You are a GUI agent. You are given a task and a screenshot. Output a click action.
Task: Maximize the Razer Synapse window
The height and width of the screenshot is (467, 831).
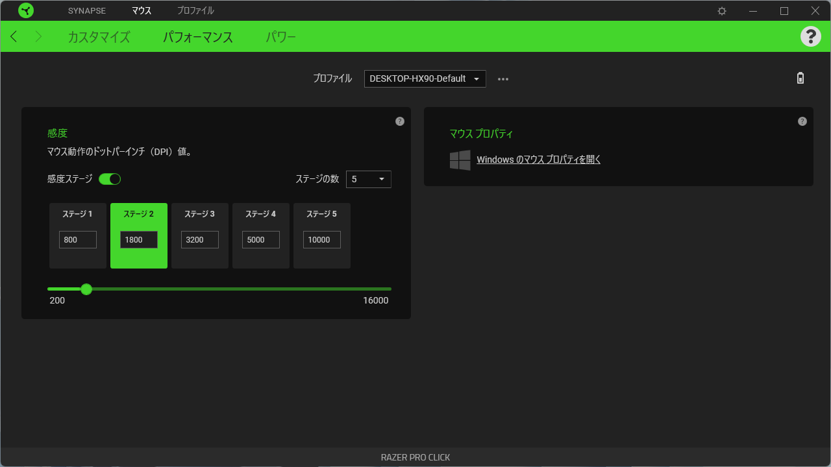[784, 11]
